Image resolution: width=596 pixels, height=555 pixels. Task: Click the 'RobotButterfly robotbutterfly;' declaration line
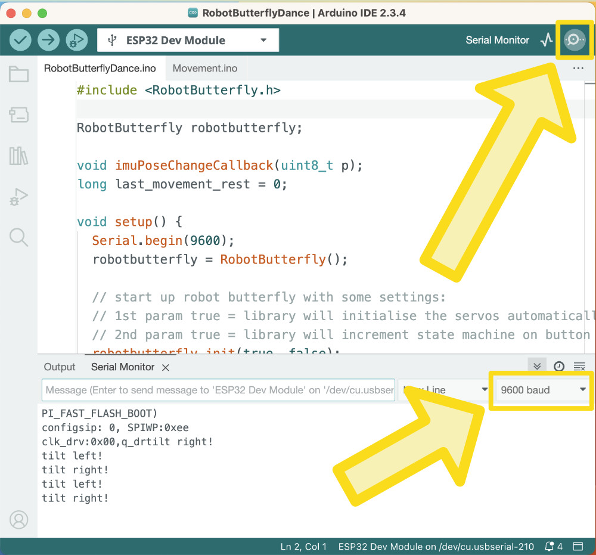tap(190, 128)
